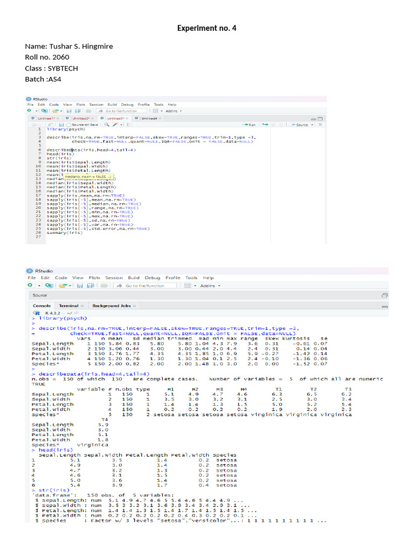Click 'head(iris)' command in console
414x552 pixels.
(x=56, y=450)
